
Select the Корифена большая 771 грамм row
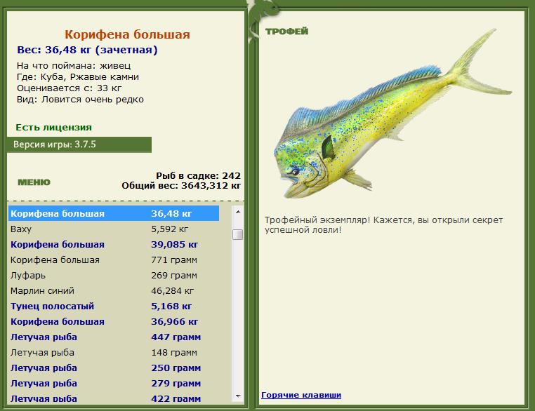click(114, 260)
